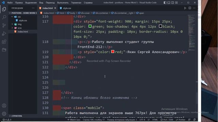Click Prettier status bar item

[x=181, y=120]
